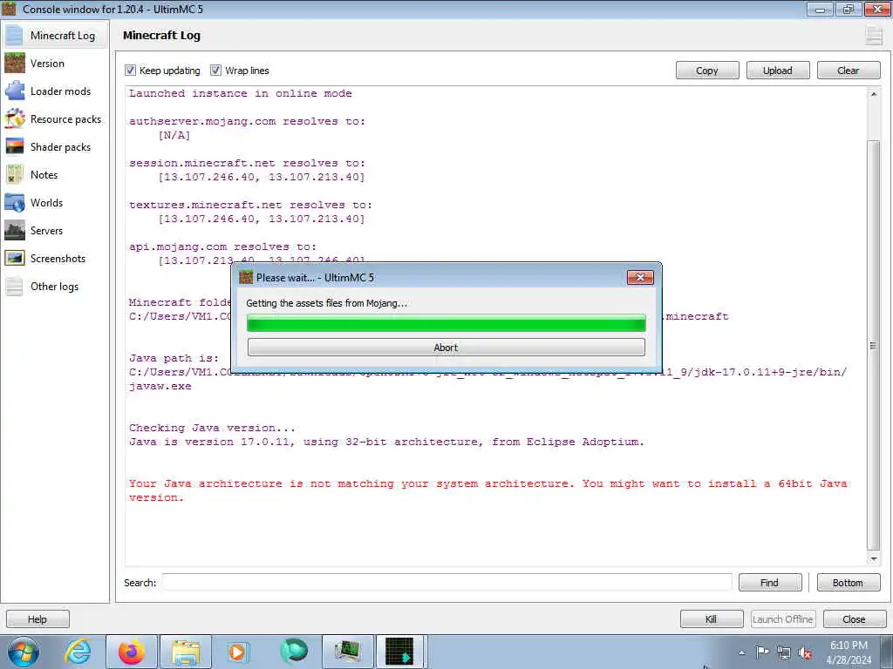Show hidden system tray icons arrow

pos(741,653)
